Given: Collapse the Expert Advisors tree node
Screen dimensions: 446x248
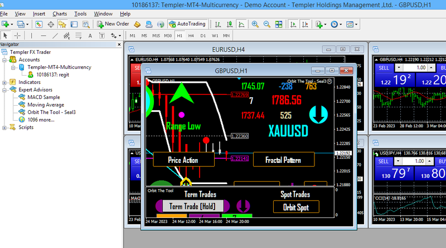Looking at the screenshot, I should [x=4, y=90].
